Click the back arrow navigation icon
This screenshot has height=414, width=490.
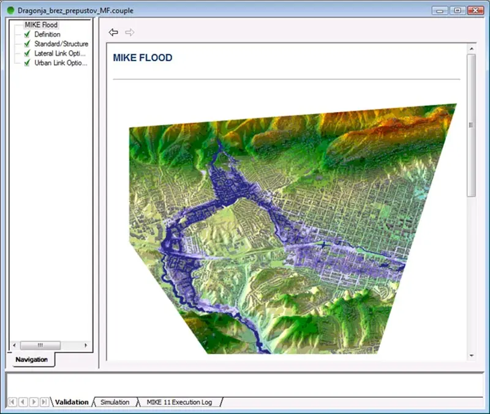(x=113, y=32)
